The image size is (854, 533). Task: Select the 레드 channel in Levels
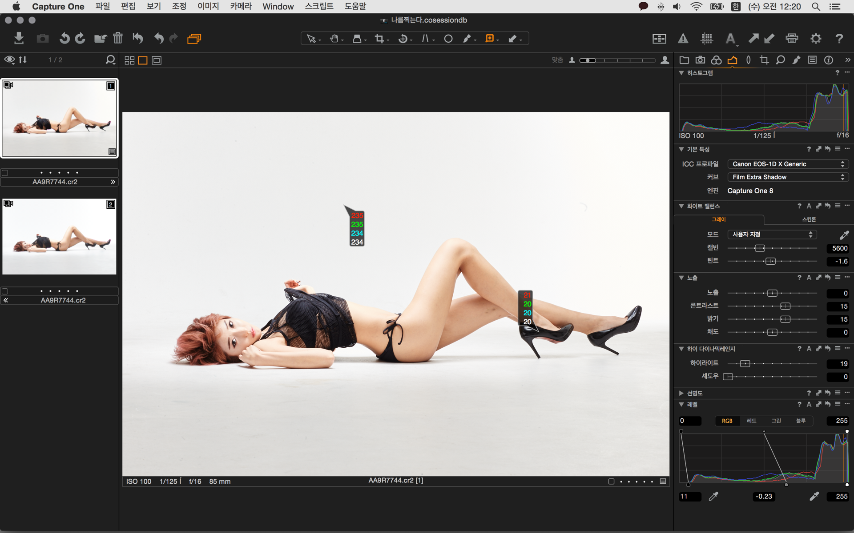point(751,421)
